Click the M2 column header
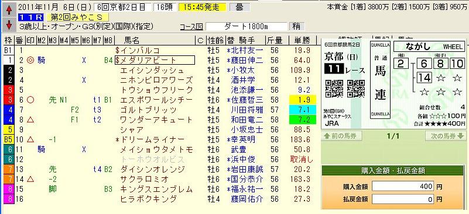This screenshot has width=469, height=214. point(42,40)
